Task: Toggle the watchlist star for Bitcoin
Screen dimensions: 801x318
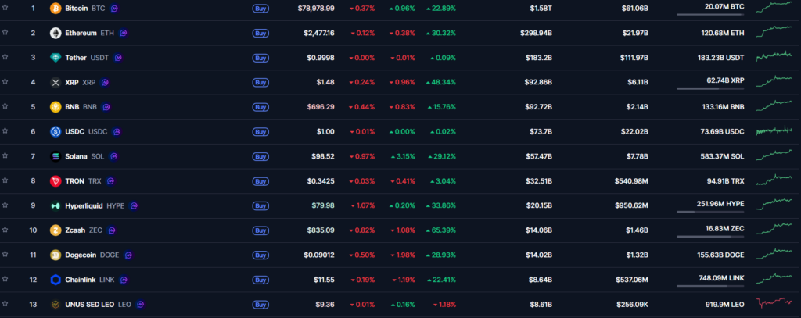Action: (5, 8)
